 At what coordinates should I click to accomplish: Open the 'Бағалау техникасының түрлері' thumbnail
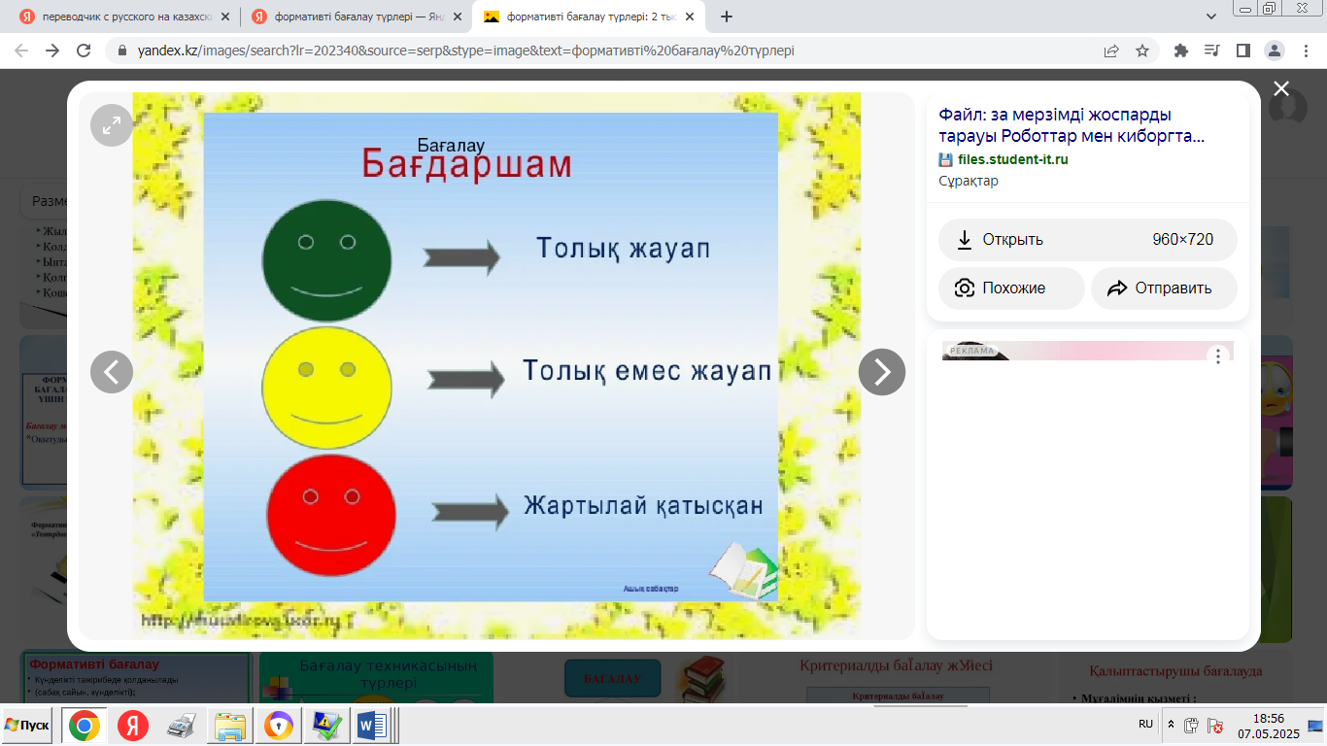(376, 676)
